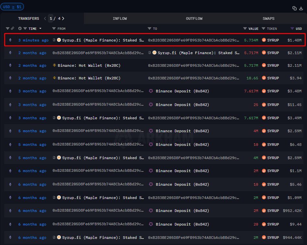Click SYRUP token icon in $1.48M row
The height and width of the screenshot is (245, 307).
click(x=264, y=40)
